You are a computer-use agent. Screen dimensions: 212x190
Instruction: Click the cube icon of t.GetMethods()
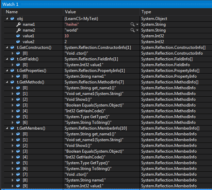pyautogui.click(x=12, y=82)
